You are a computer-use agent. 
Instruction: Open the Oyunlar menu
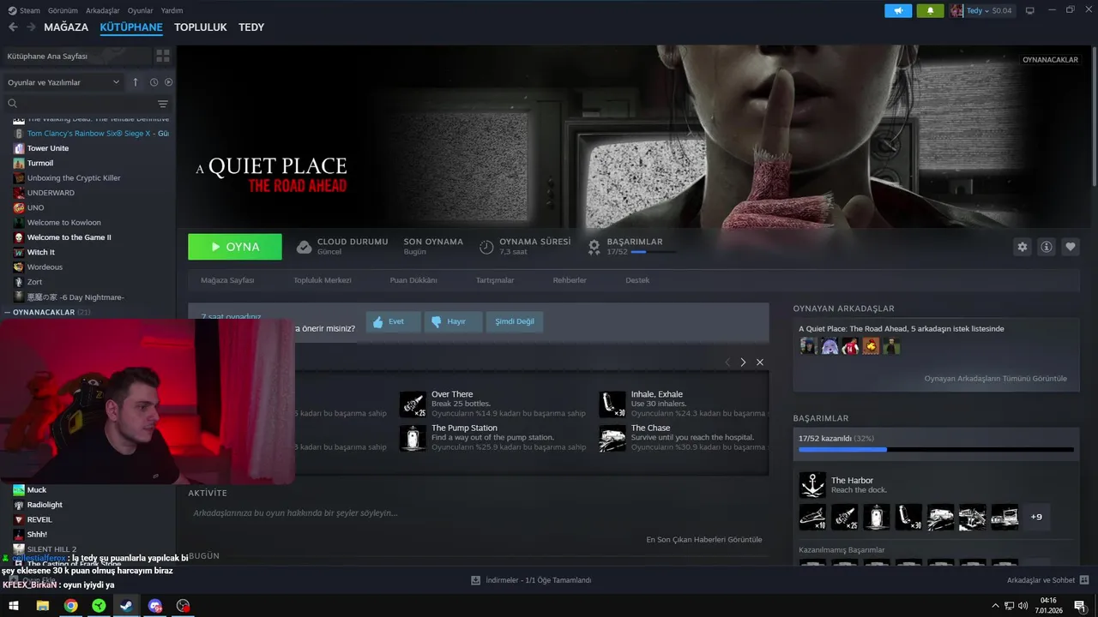coord(140,10)
